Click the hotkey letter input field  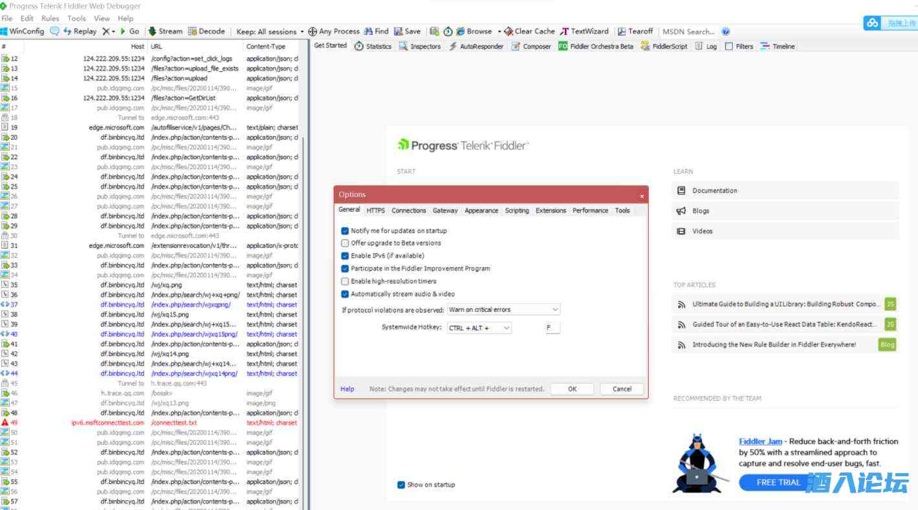pos(552,328)
